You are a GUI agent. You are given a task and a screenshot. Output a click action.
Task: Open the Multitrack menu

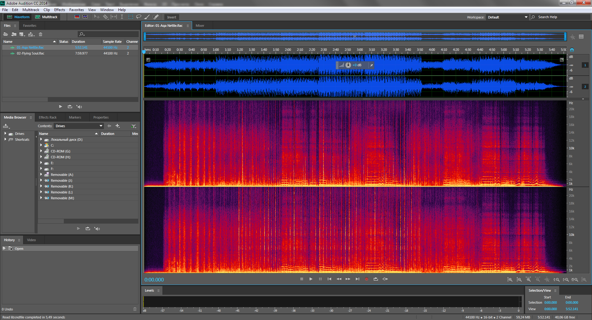click(x=31, y=10)
